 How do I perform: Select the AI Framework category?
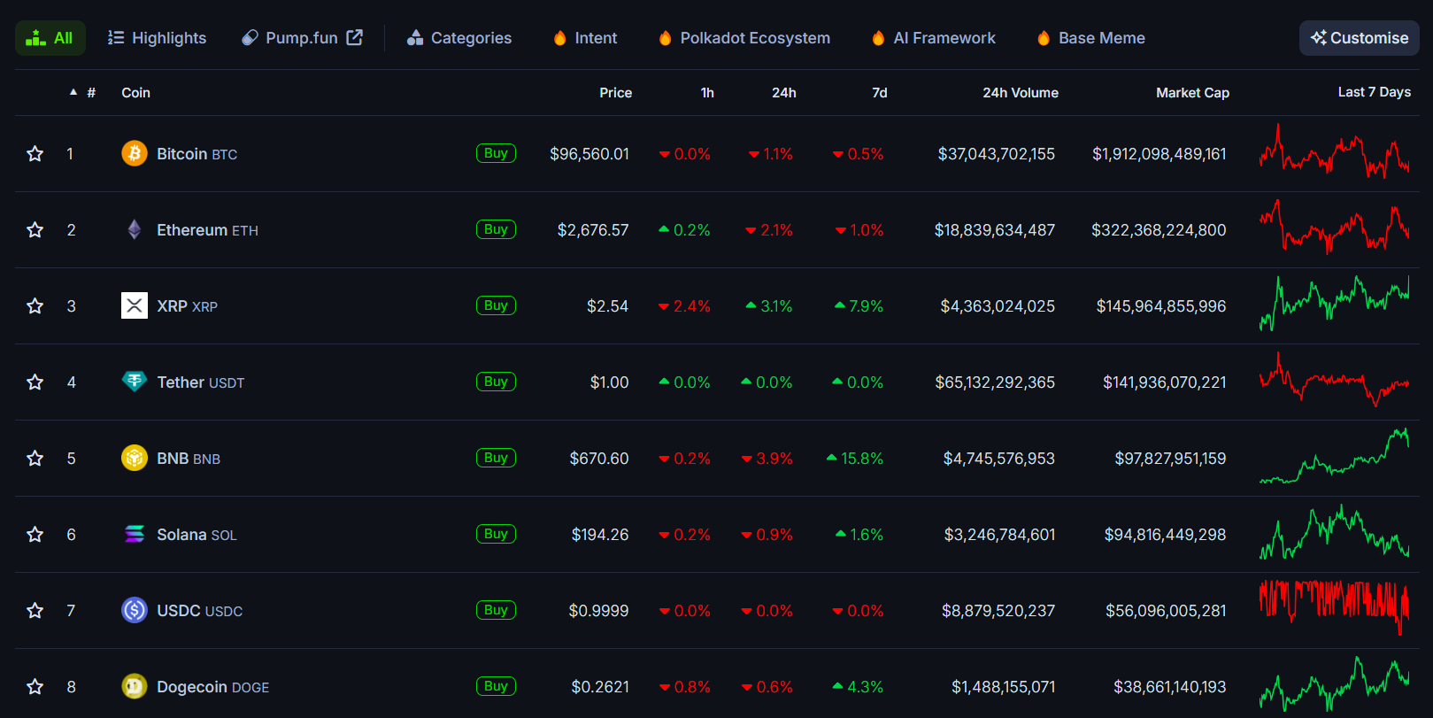pyautogui.click(x=934, y=38)
